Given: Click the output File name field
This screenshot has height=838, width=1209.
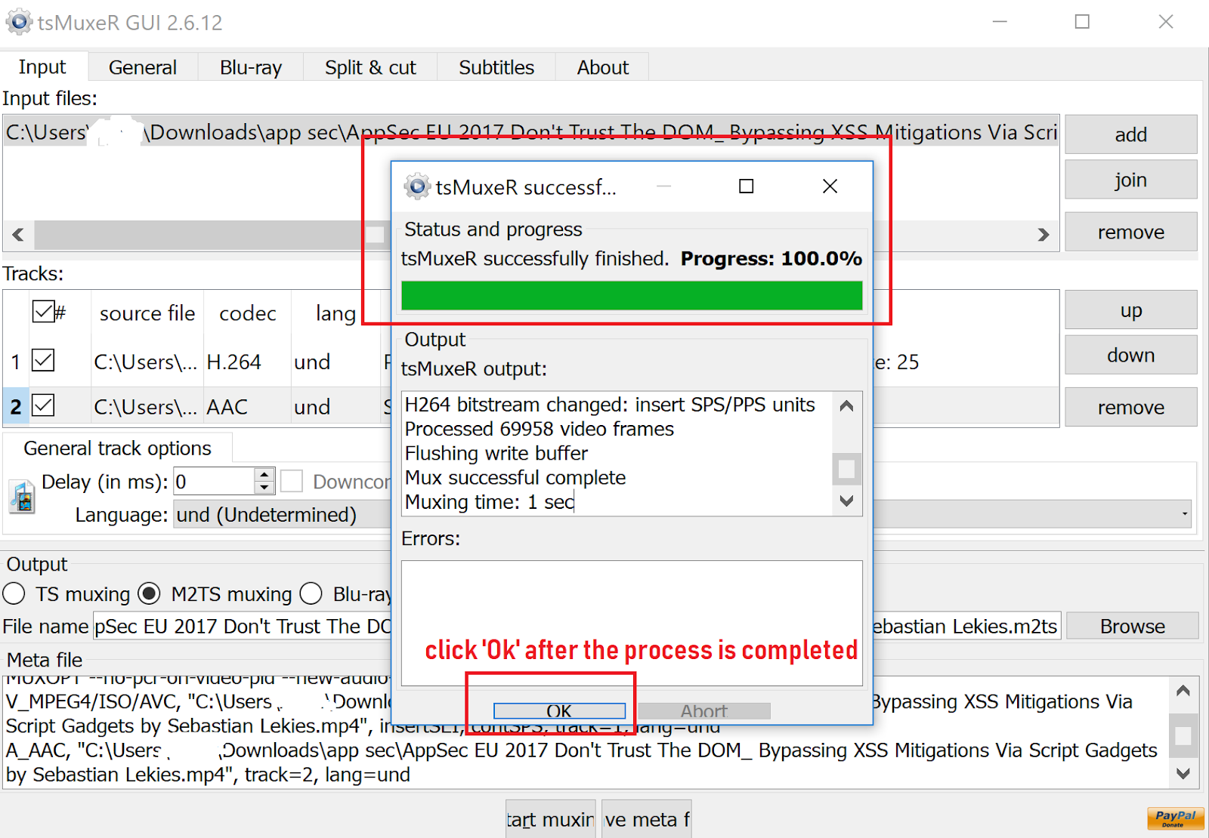Looking at the screenshot, I should [x=577, y=626].
